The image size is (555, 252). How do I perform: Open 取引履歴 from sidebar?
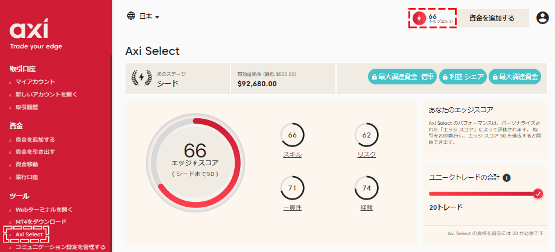[x=27, y=107]
